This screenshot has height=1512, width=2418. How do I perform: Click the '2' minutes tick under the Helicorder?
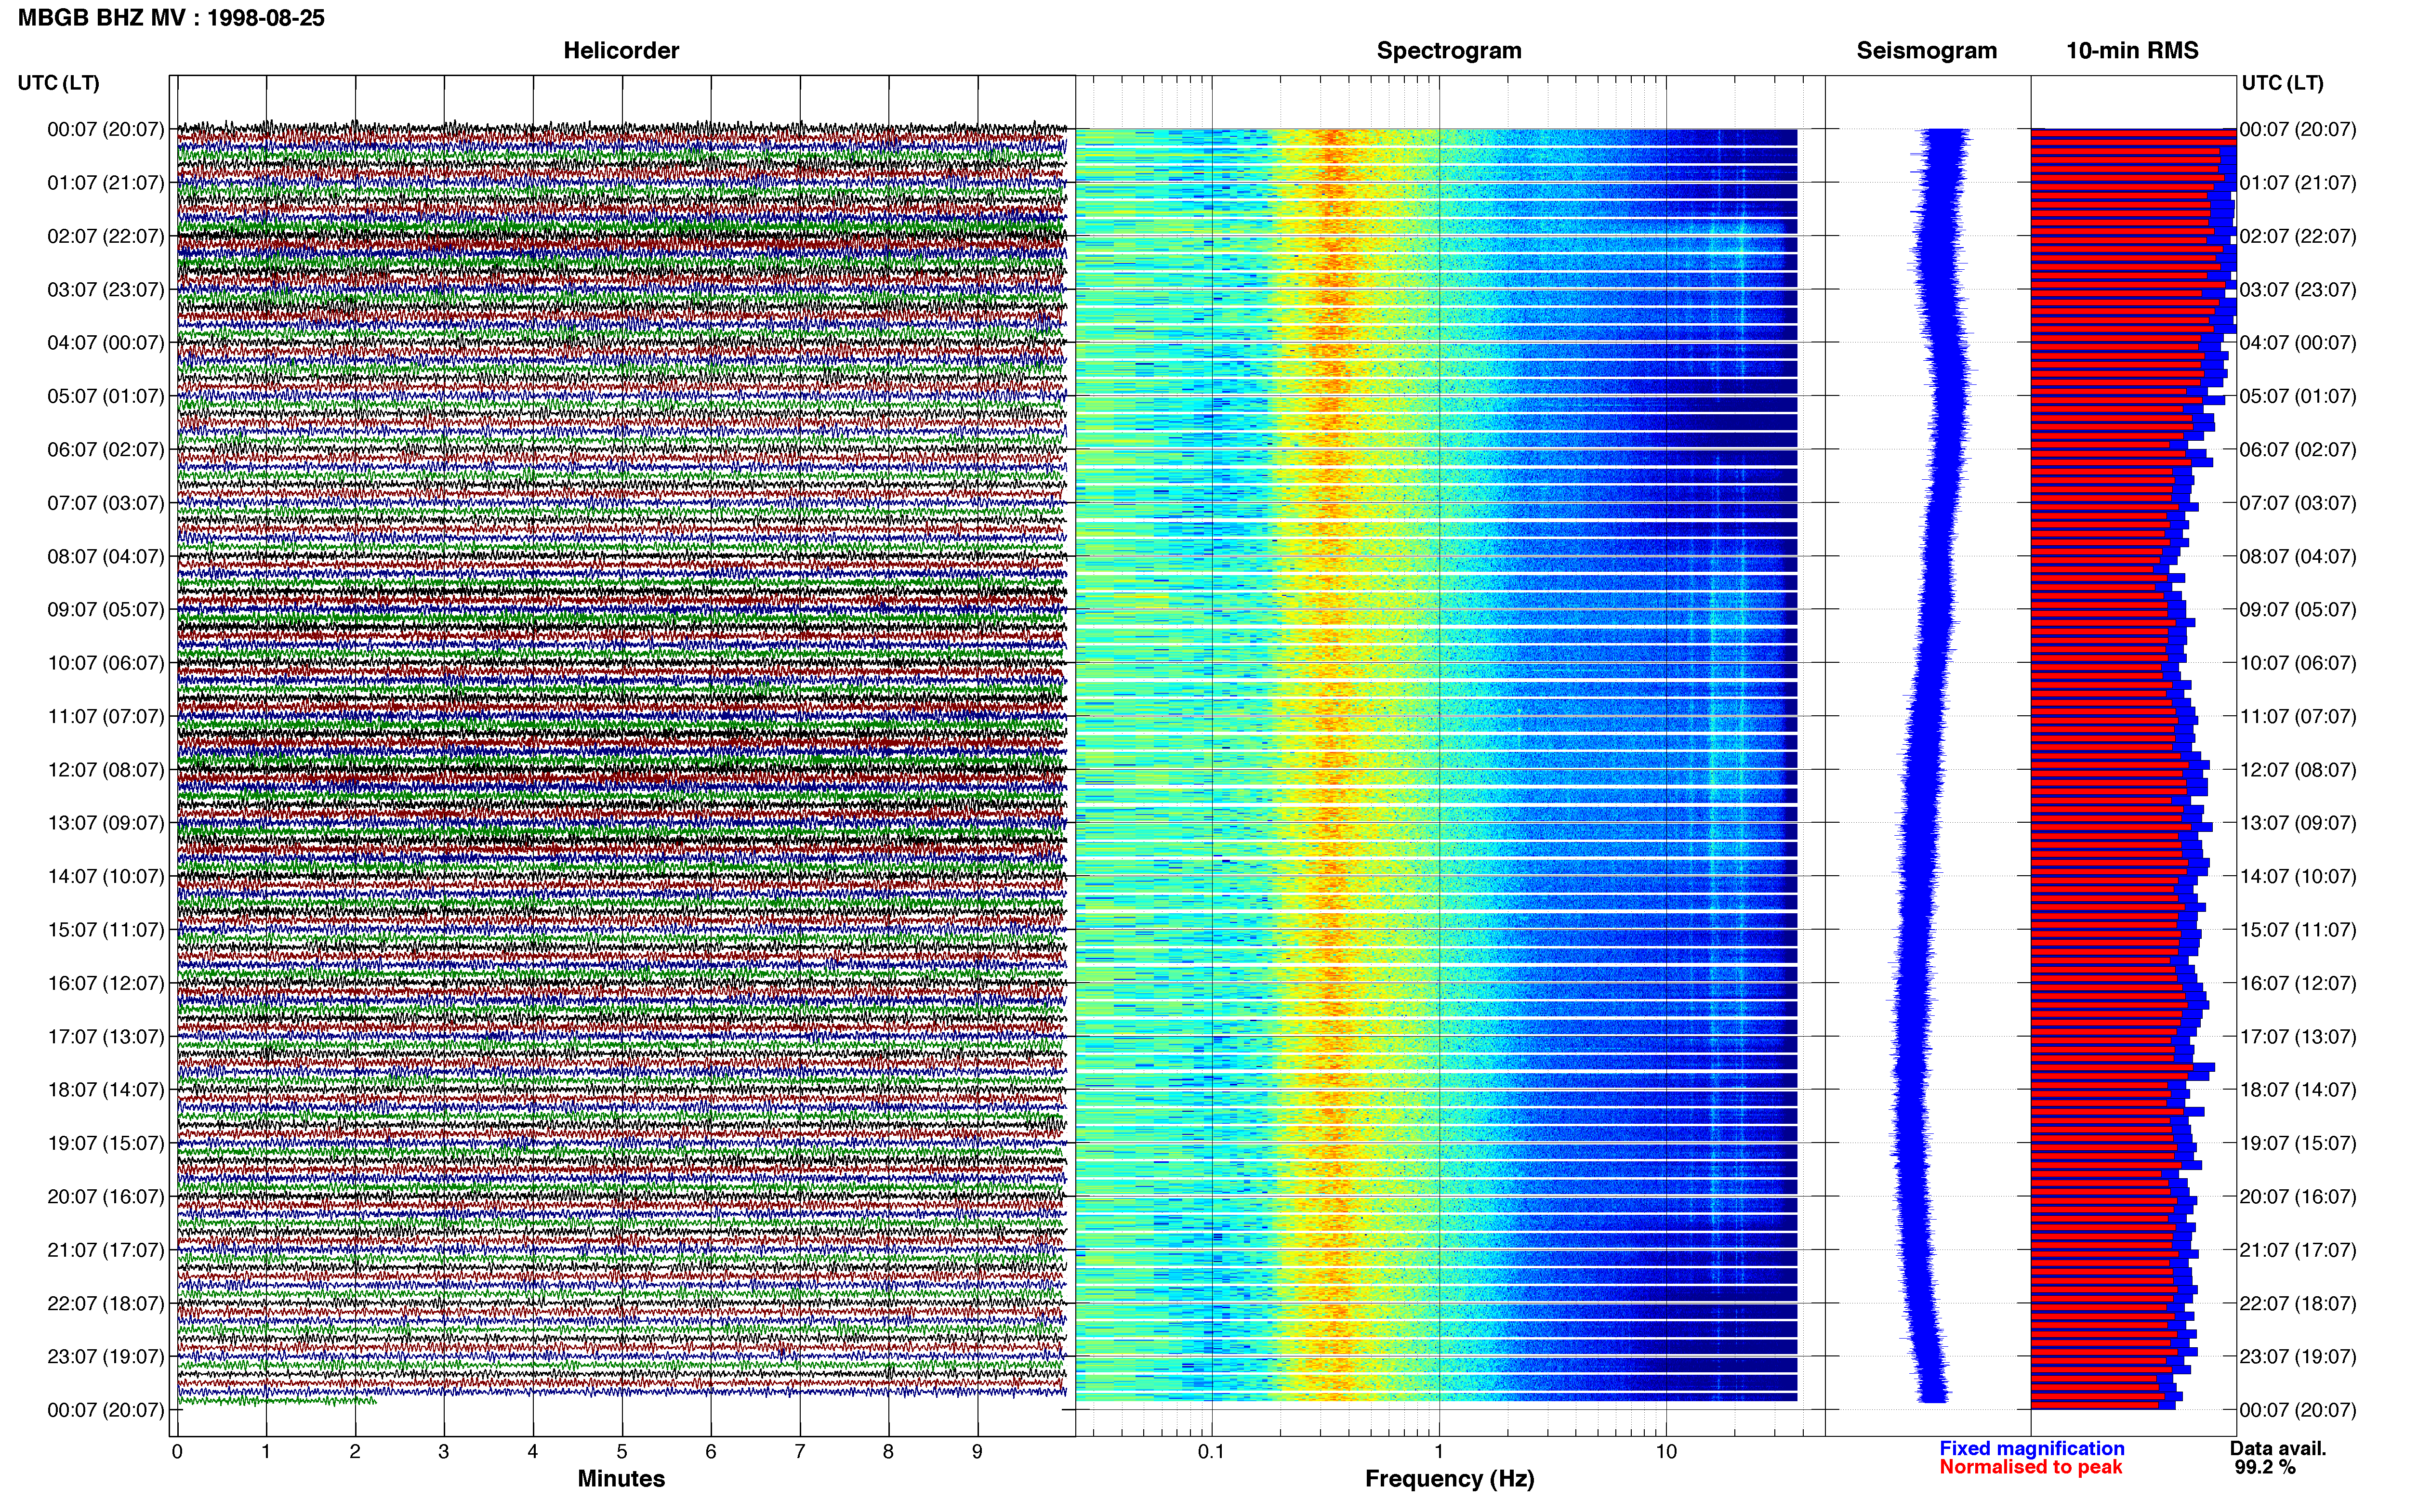(x=355, y=1452)
